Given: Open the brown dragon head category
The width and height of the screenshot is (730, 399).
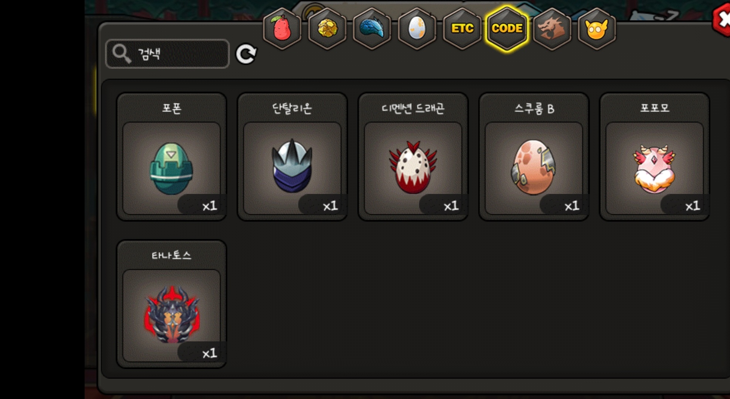Looking at the screenshot, I should (x=552, y=28).
